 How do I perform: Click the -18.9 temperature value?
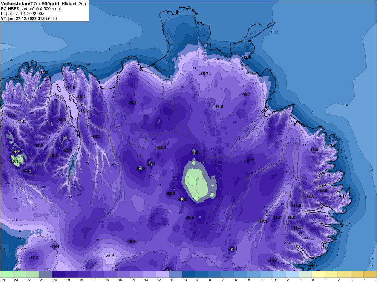131,241
